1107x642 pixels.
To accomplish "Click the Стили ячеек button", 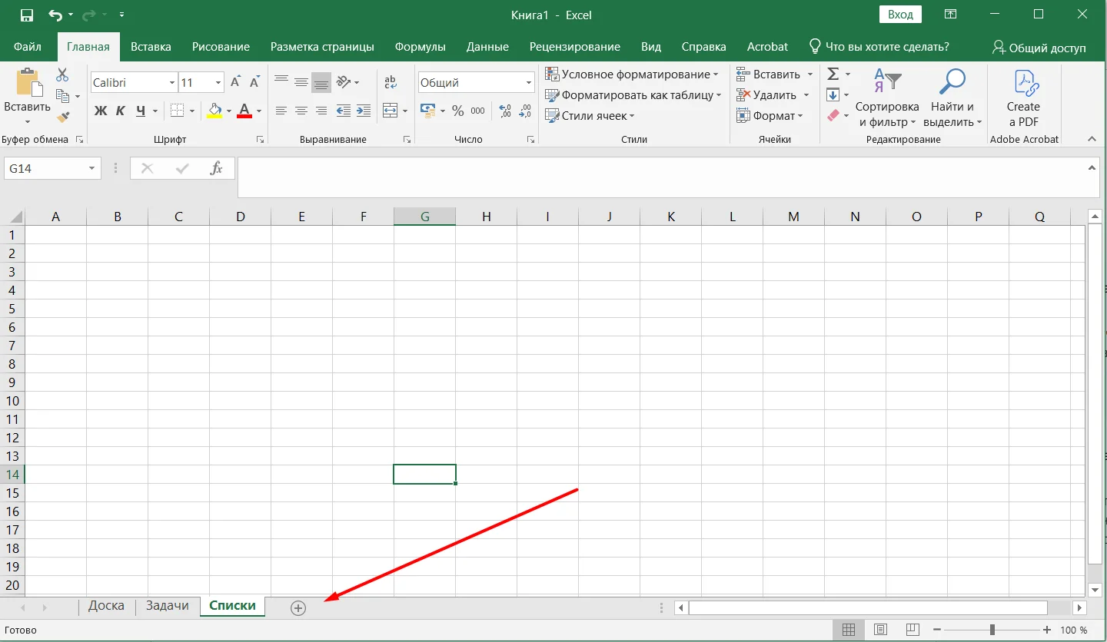I will tap(590, 116).
